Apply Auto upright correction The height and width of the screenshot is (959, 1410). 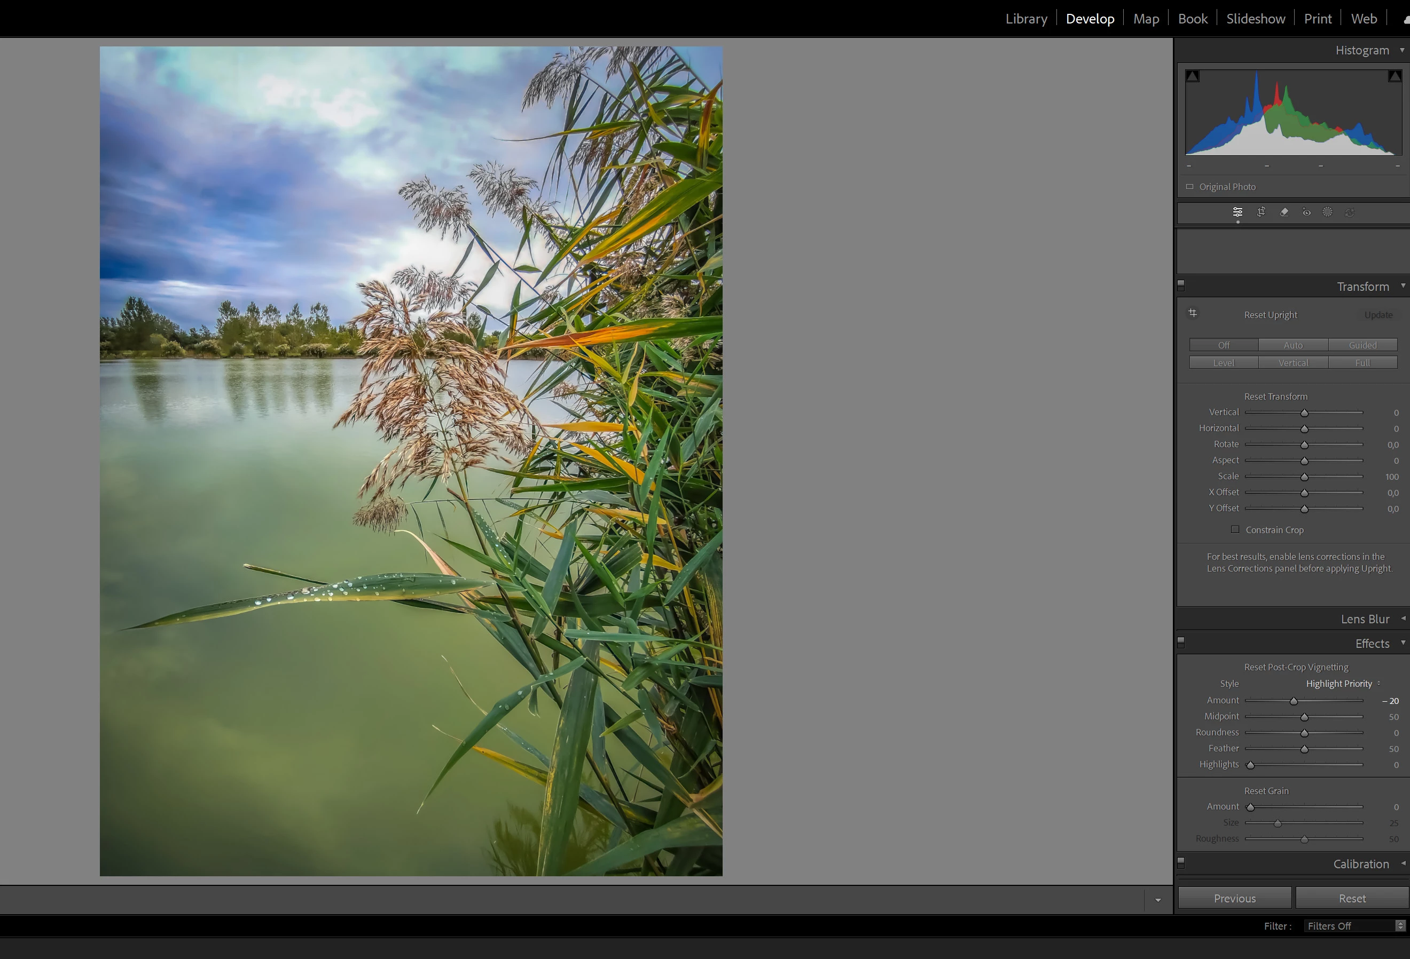point(1293,345)
